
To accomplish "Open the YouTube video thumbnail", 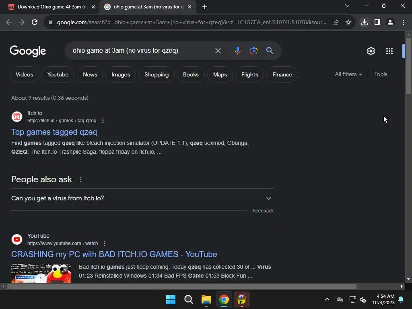I will 41,273.
